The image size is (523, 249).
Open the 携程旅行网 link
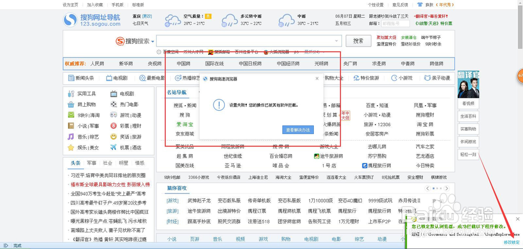coord(379,165)
